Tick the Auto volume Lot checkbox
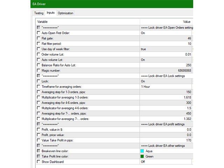 coord(38,60)
